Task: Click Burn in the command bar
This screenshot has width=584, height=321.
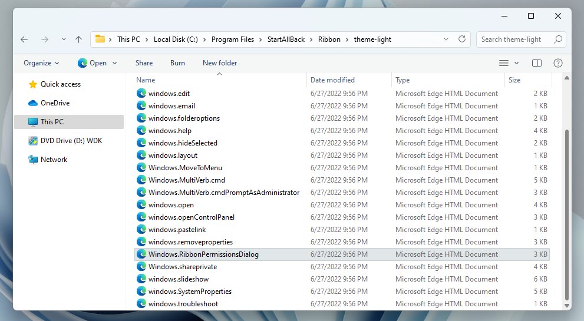Action: pyautogui.click(x=177, y=63)
